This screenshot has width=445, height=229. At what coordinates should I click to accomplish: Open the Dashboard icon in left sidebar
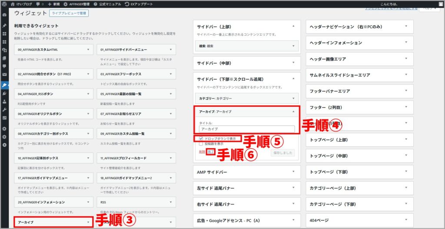(x=5, y=14)
